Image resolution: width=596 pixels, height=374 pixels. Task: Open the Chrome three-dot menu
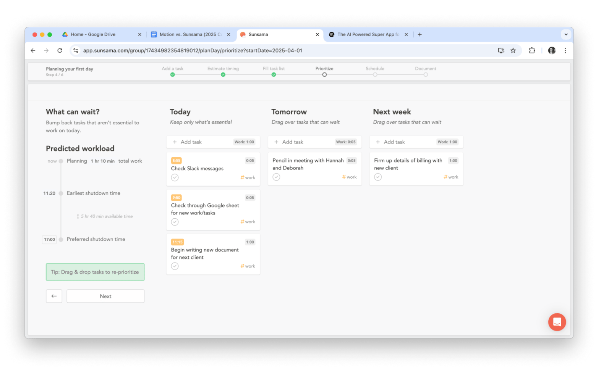pyautogui.click(x=565, y=50)
